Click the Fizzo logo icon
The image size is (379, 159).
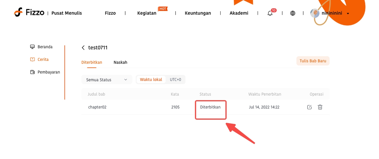[x=18, y=12]
